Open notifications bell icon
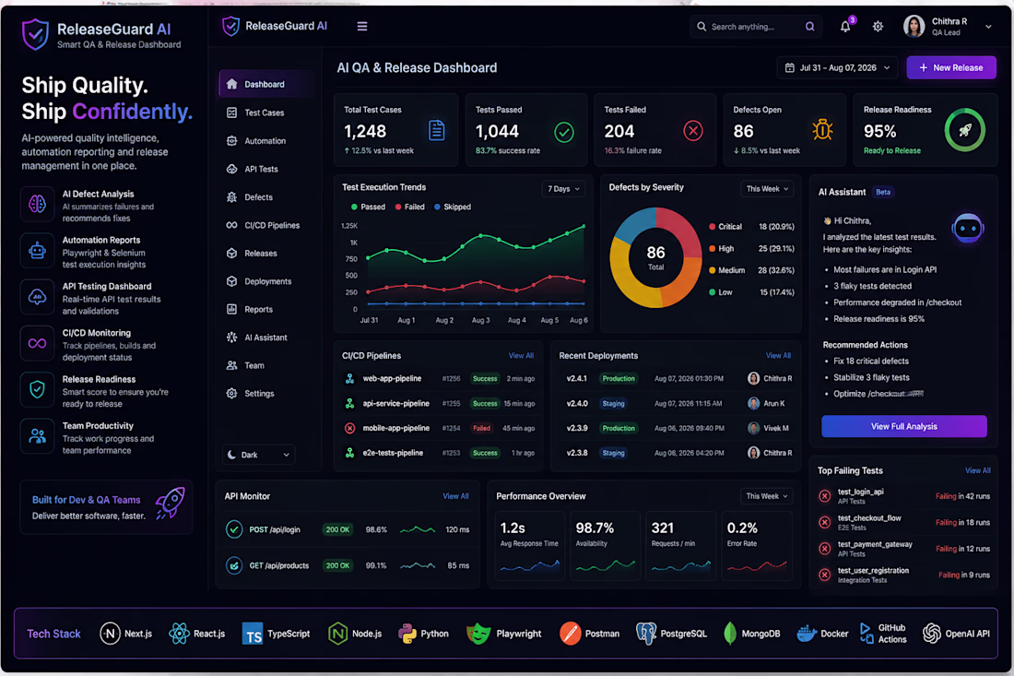This screenshot has width=1014, height=676. (x=845, y=27)
